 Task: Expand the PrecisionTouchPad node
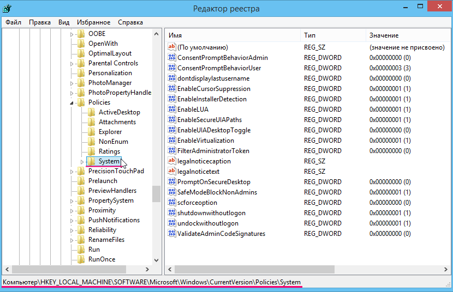tap(71, 172)
